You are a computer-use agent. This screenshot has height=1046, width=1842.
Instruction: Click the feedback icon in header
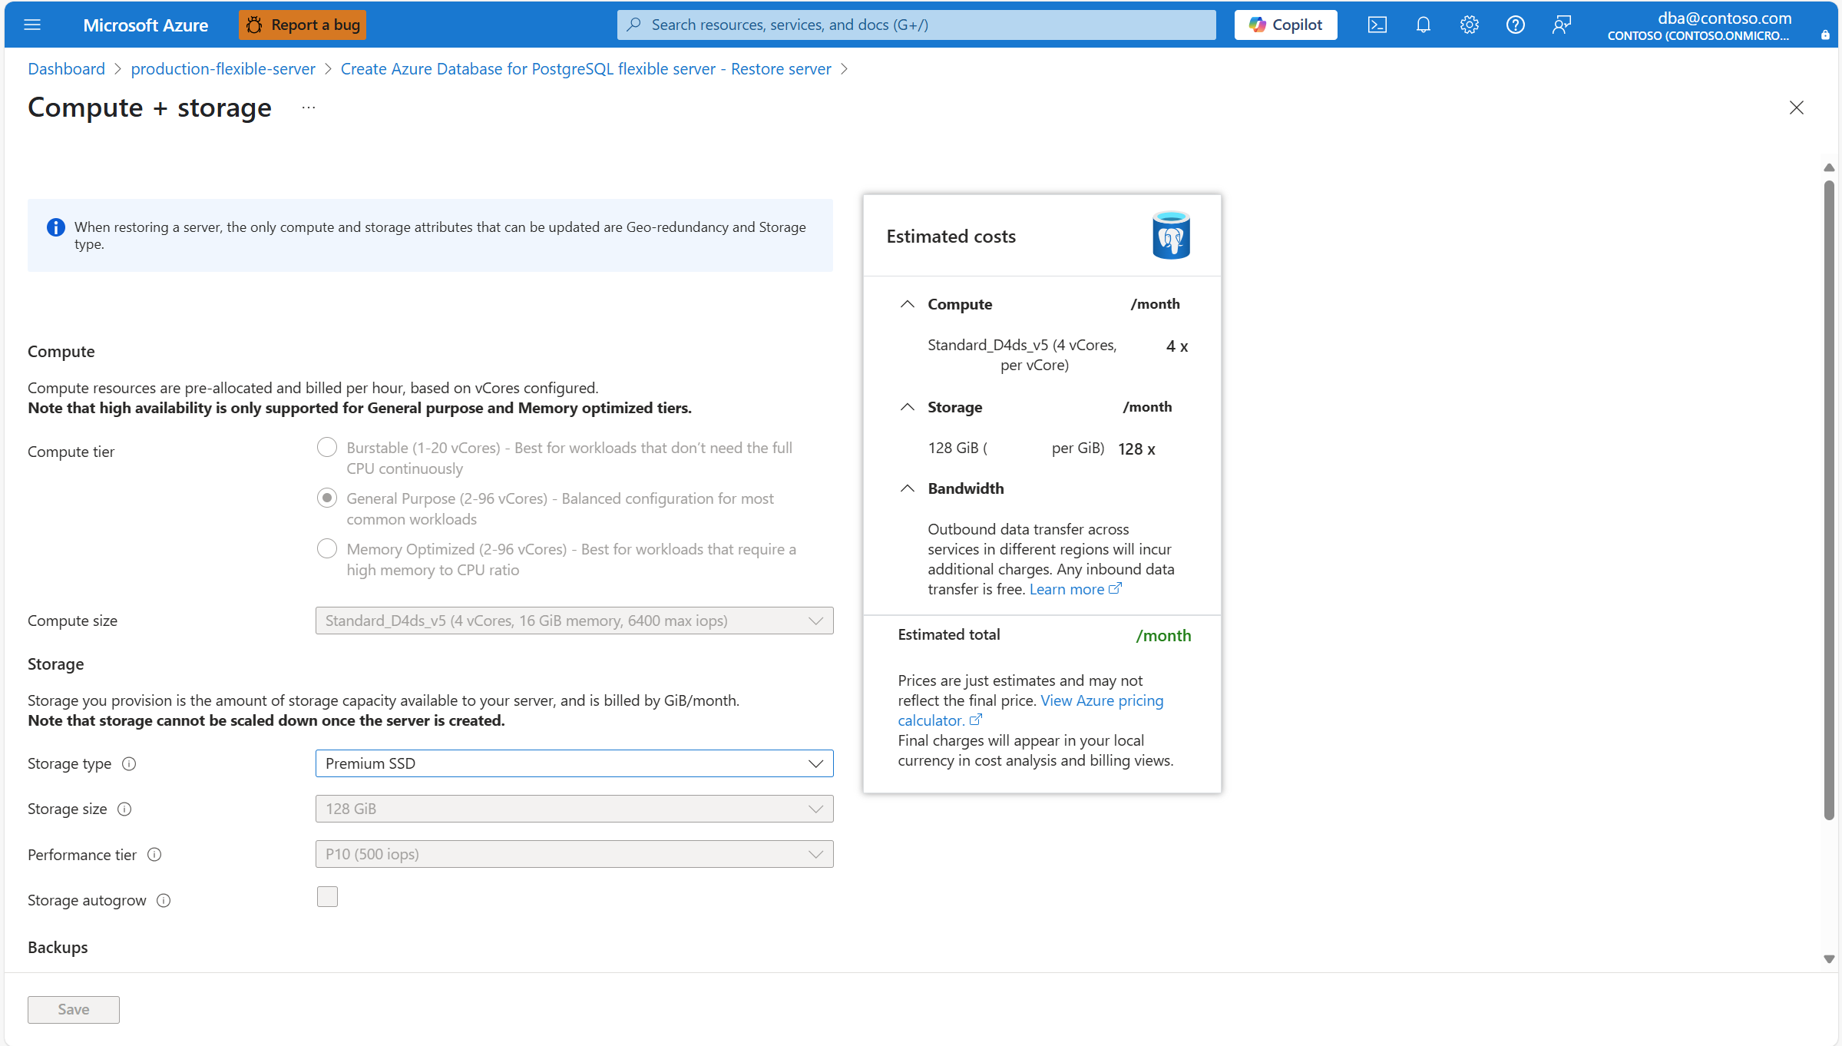tap(1561, 25)
